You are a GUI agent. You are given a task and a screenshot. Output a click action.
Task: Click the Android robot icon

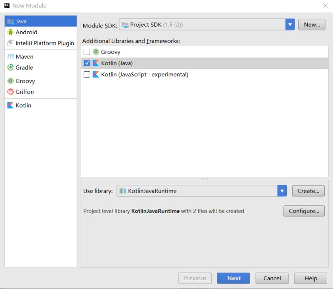pos(10,32)
